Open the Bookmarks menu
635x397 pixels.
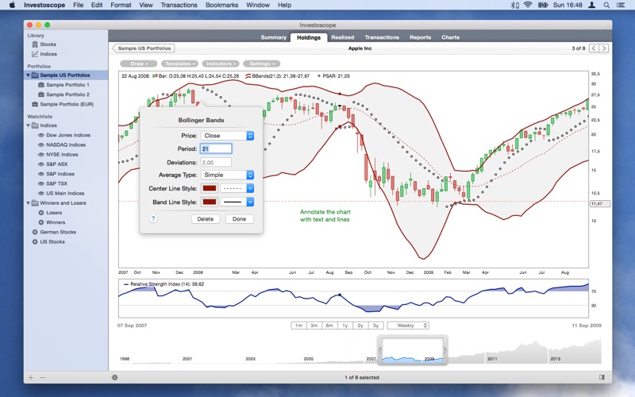221,6
